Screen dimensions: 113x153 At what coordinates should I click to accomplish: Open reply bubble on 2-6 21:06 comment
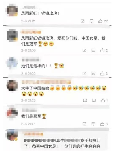[93, 50]
